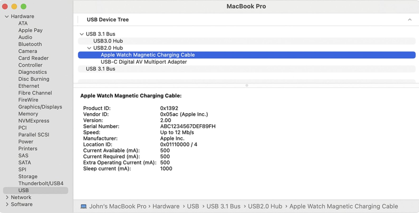The width and height of the screenshot is (419, 213).
Task: Click the green zoom window button
Action: (x=23, y=6)
